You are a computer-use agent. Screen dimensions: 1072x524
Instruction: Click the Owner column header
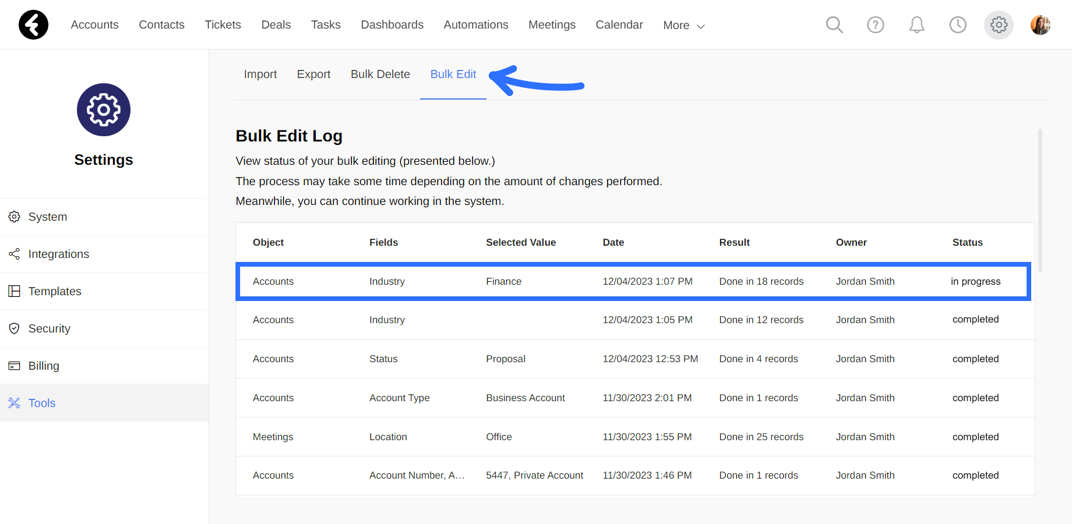point(851,242)
